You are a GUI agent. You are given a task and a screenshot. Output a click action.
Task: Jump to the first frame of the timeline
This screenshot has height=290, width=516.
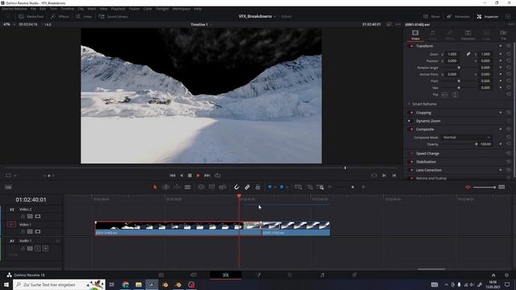point(173,176)
